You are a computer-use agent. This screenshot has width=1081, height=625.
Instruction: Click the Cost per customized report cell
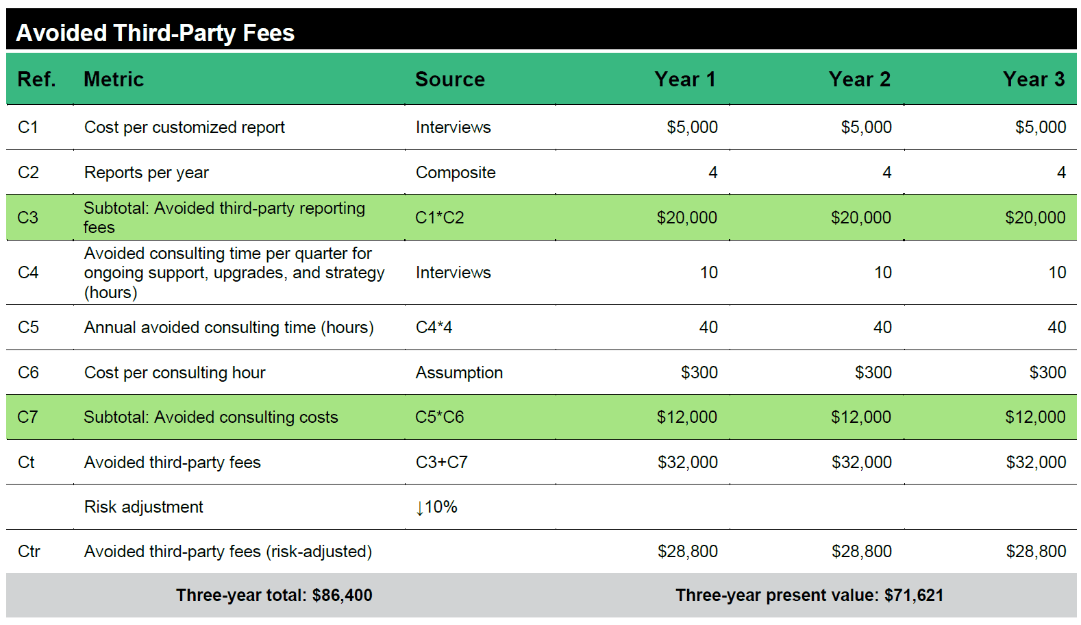(x=184, y=127)
